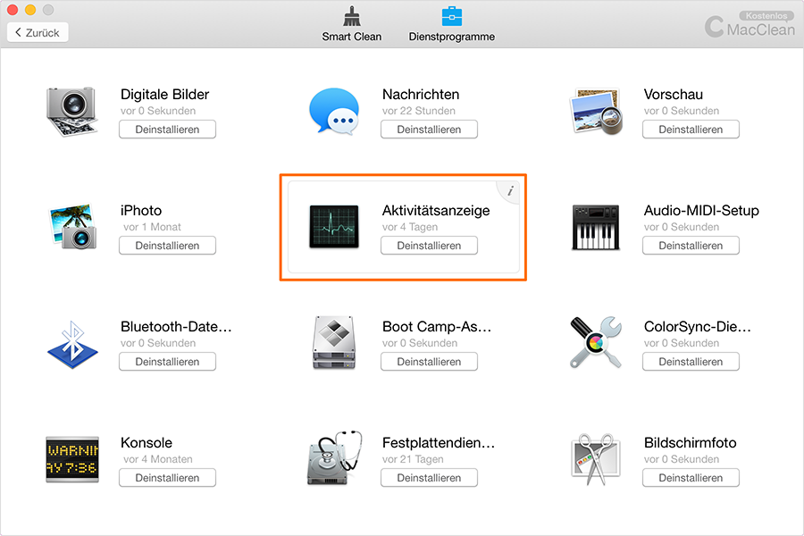The height and width of the screenshot is (536, 804).
Task: Click the Aktivitätsanzeige monitor icon
Action: [x=334, y=227]
